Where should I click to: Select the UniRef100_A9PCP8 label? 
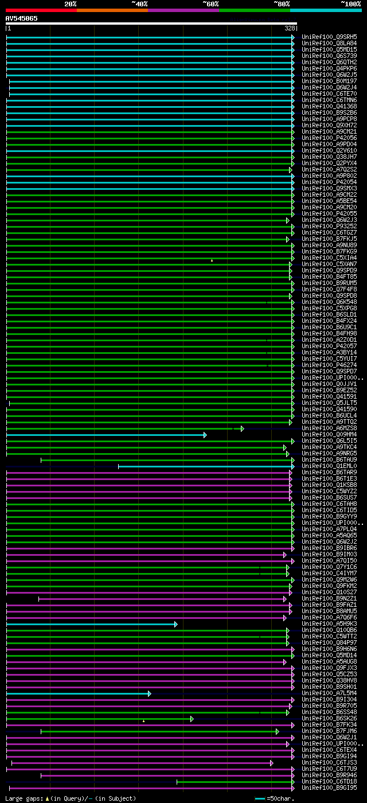point(329,119)
